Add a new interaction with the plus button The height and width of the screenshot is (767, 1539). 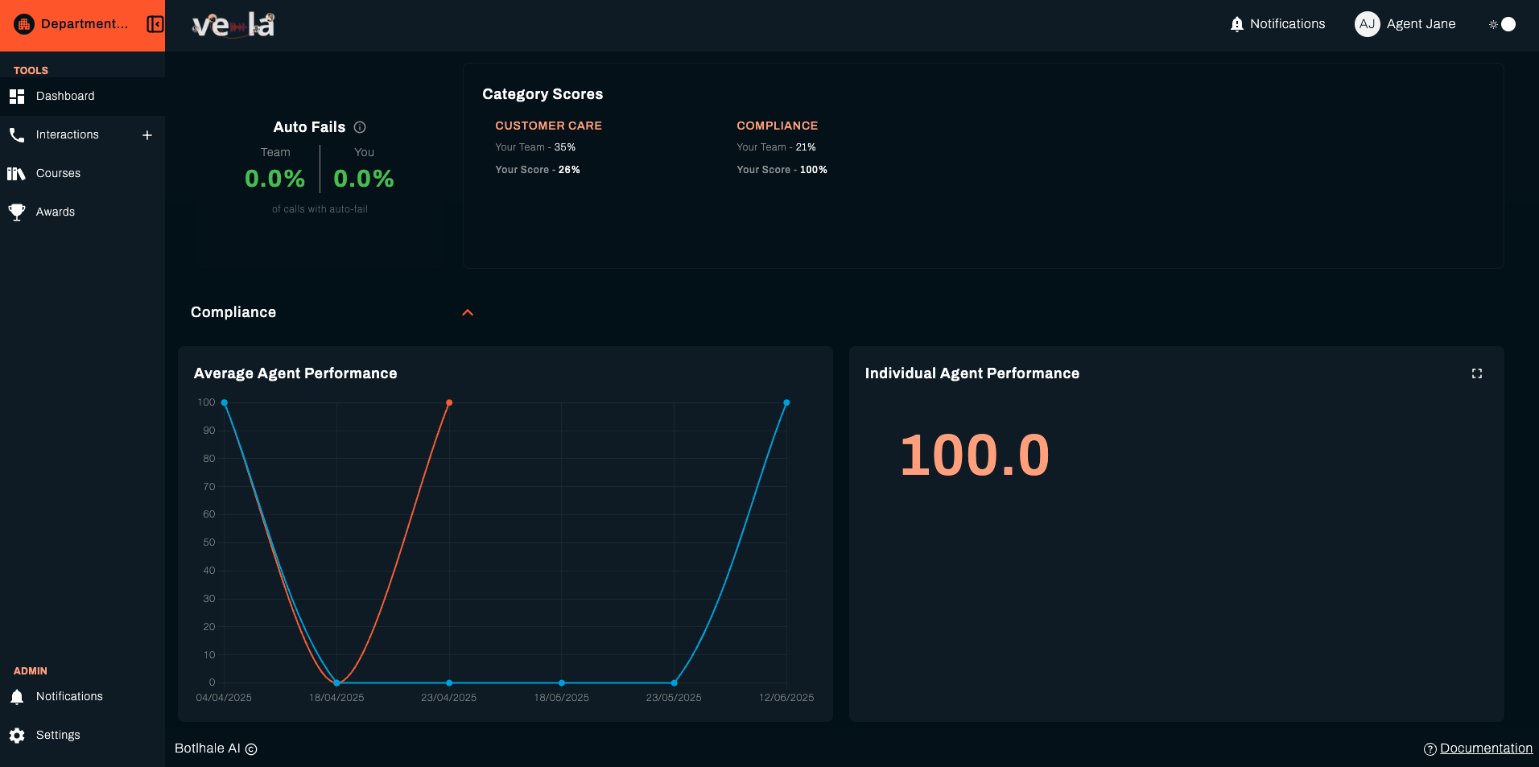coord(146,134)
